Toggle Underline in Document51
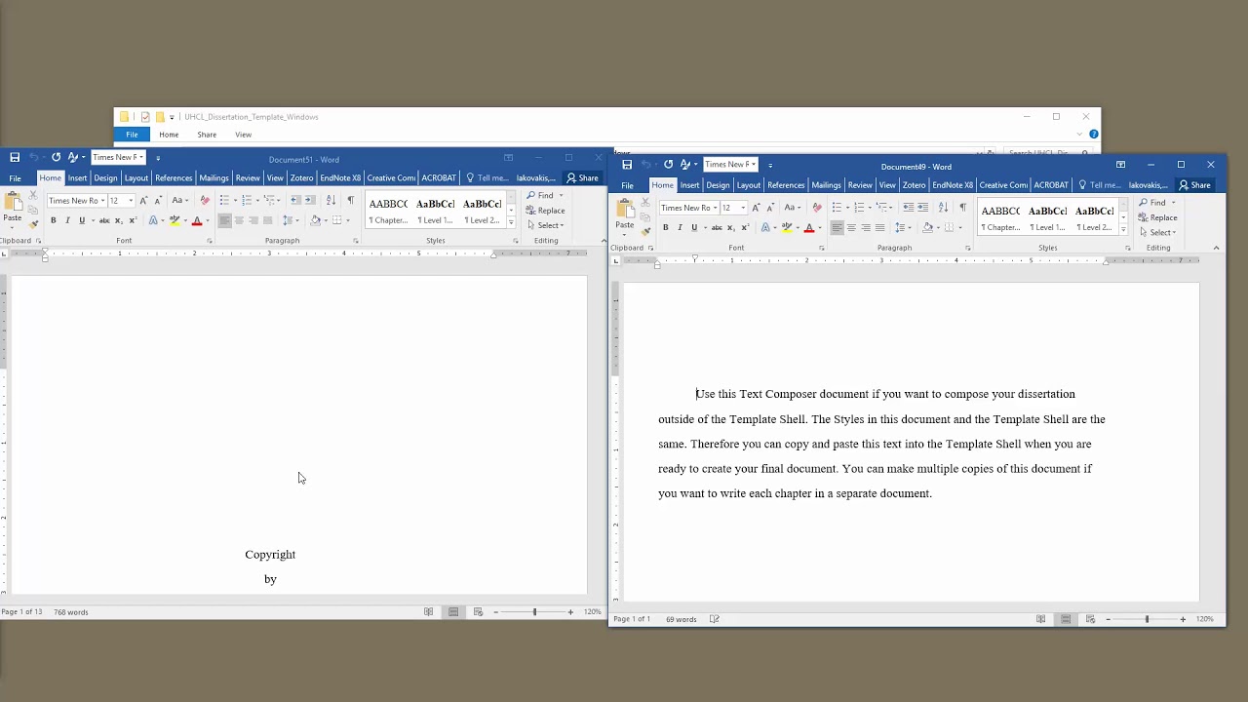 [82, 220]
